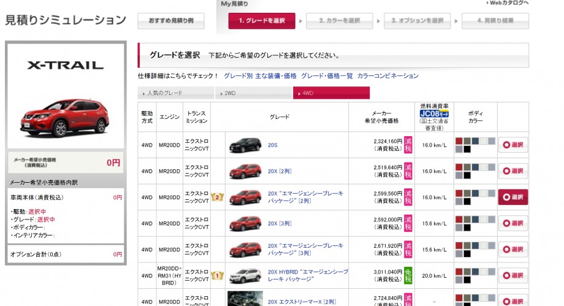Open グレード別 主な装備・価格 link

click(260, 76)
